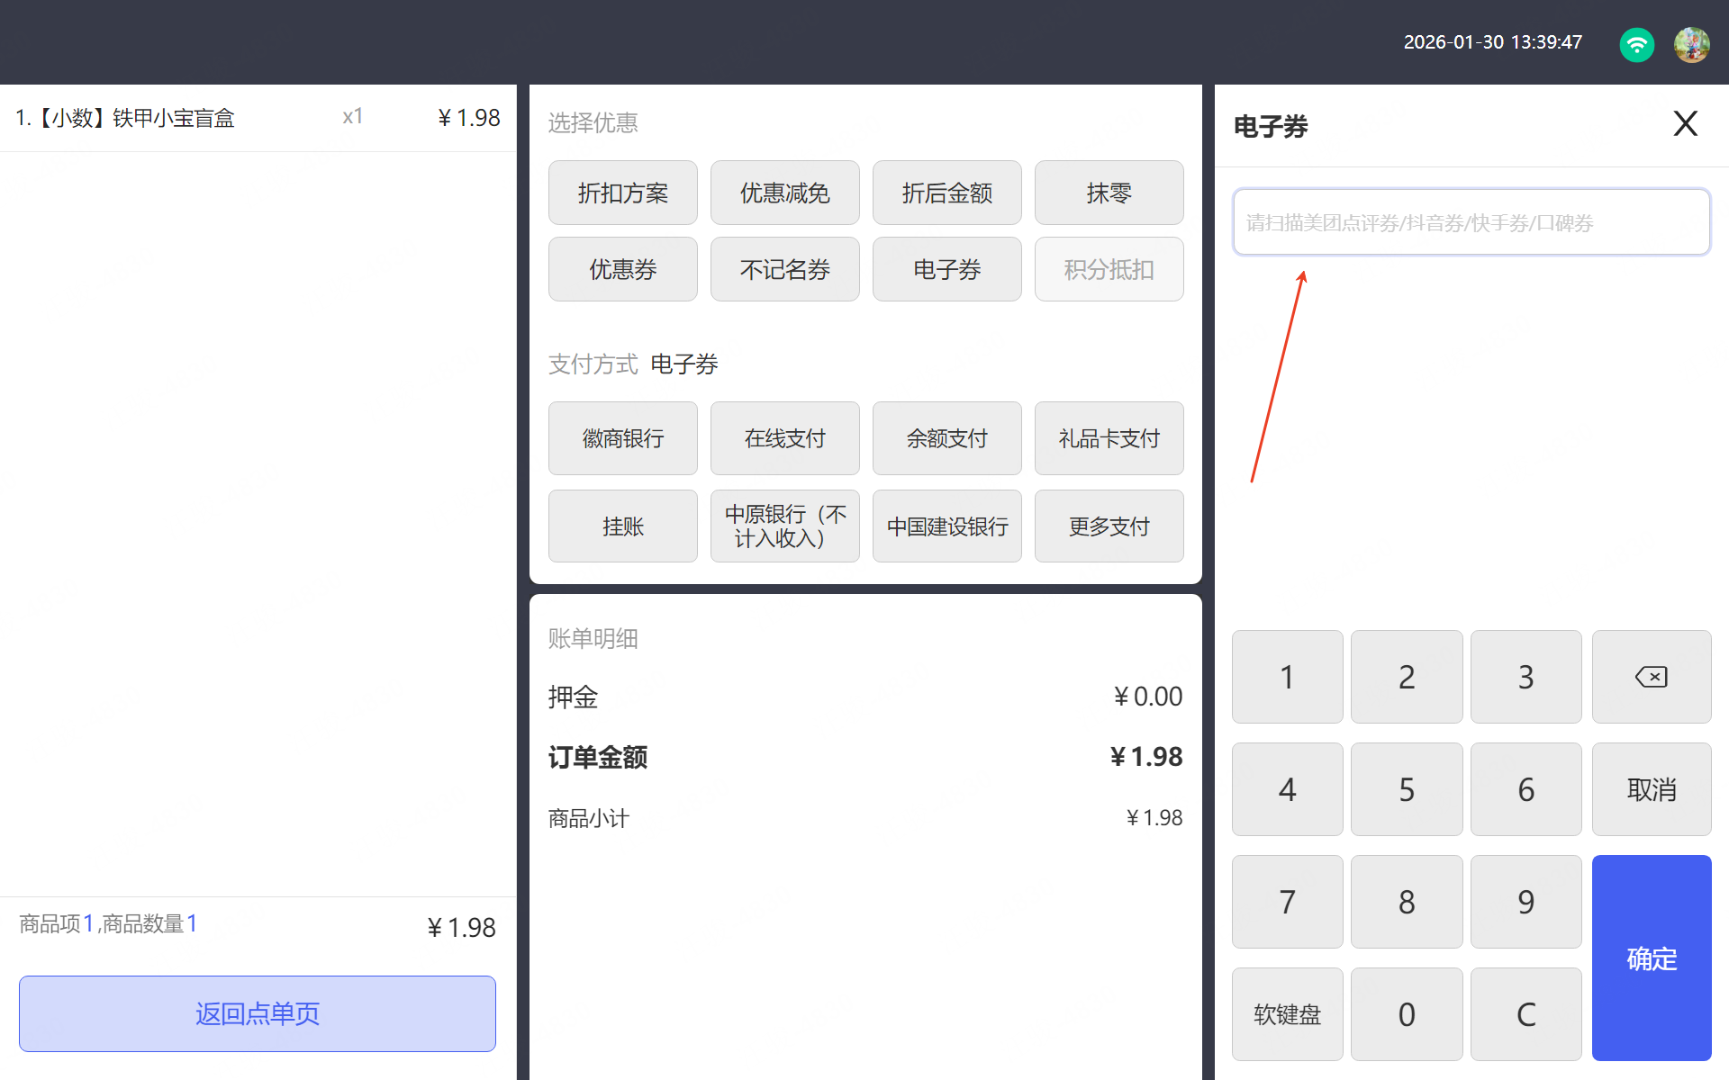Choose 抹零 rounding discount

pos(1109,193)
